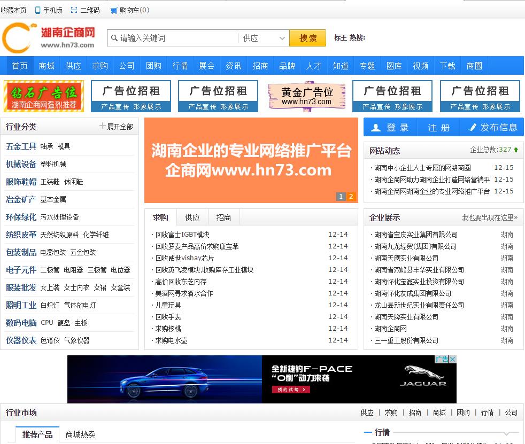Open the 团购 item in blue navbar
This screenshot has width=525, height=444.
(x=153, y=66)
